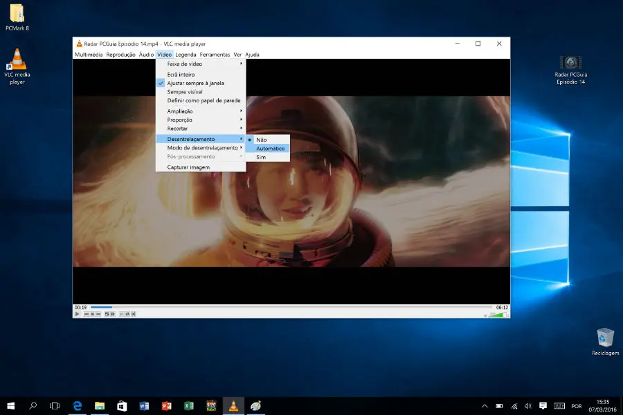The width and height of the screenshot is (623, 415).
Task: Expand the Ampliação submenu
Action: tap(201, 111)
